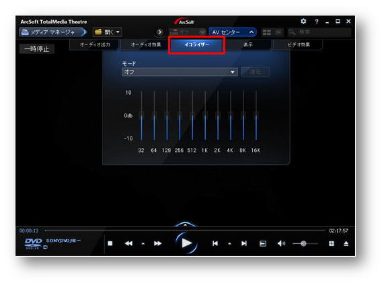Click the 16K equalizer slider

pyautogui.click(x=256, y=116)
